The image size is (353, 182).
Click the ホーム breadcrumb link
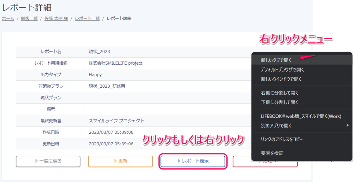click(8, 18)
